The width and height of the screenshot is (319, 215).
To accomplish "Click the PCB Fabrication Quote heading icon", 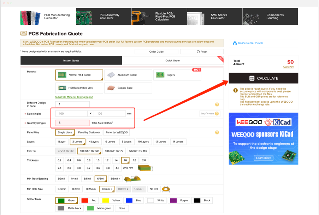I will pos(23,34).
